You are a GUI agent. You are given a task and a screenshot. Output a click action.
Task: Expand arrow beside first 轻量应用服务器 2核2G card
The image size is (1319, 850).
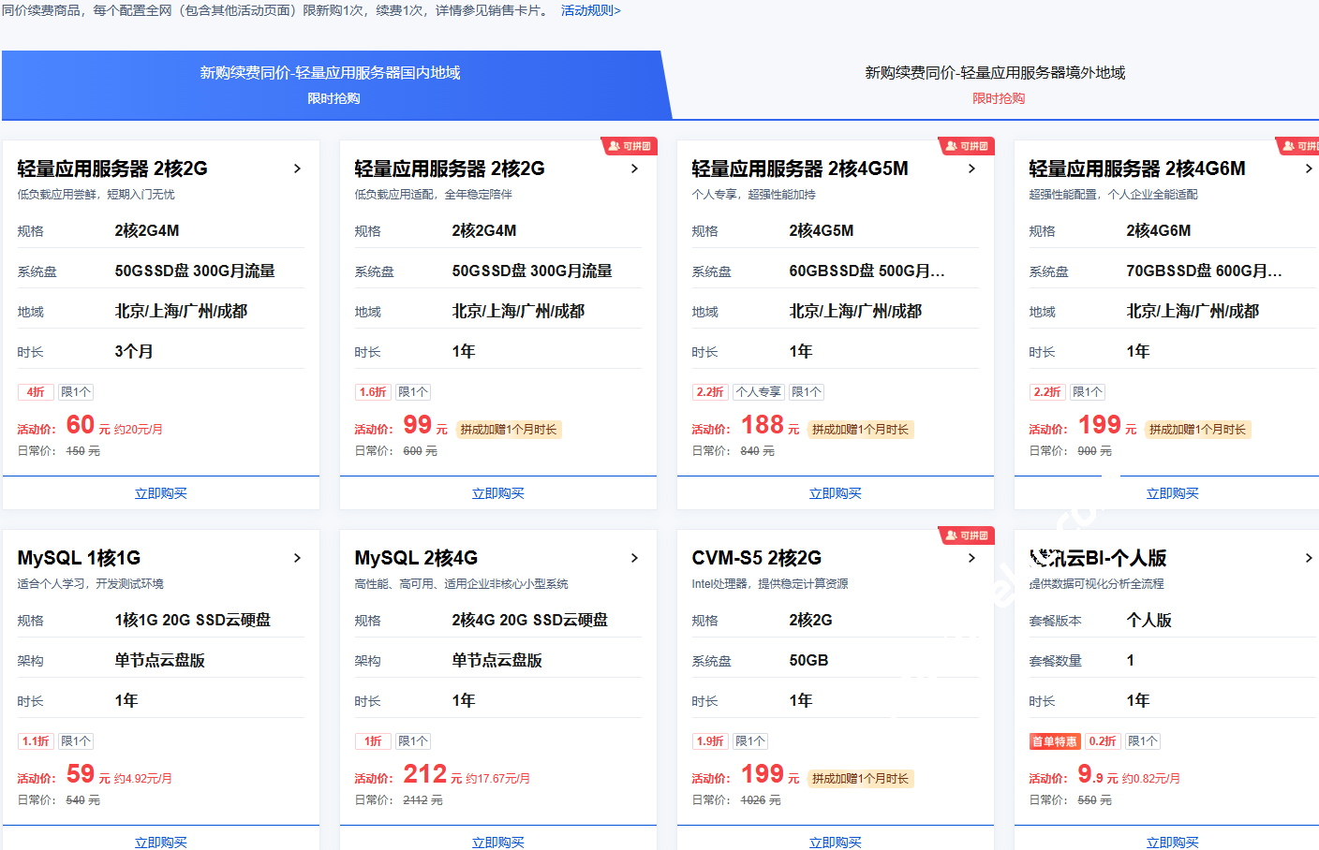[x=297, y=169]
